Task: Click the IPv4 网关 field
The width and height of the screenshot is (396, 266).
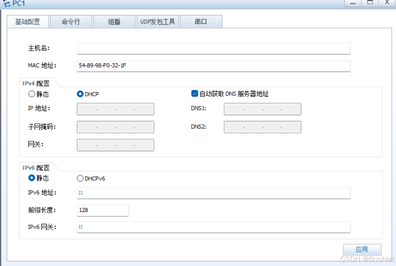Action: 115,145
